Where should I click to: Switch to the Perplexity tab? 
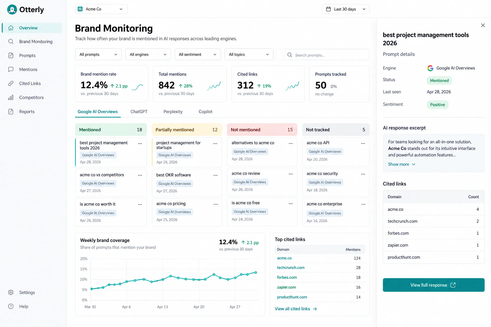coord(173,112)
